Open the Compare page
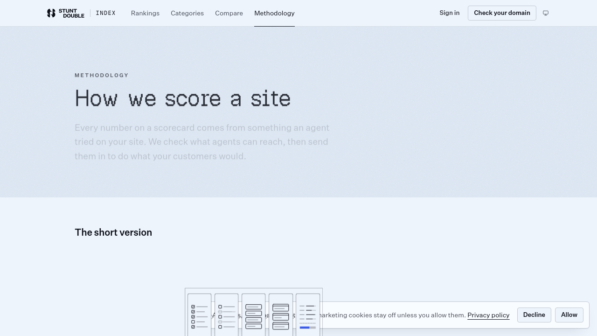 click(229, 13)
